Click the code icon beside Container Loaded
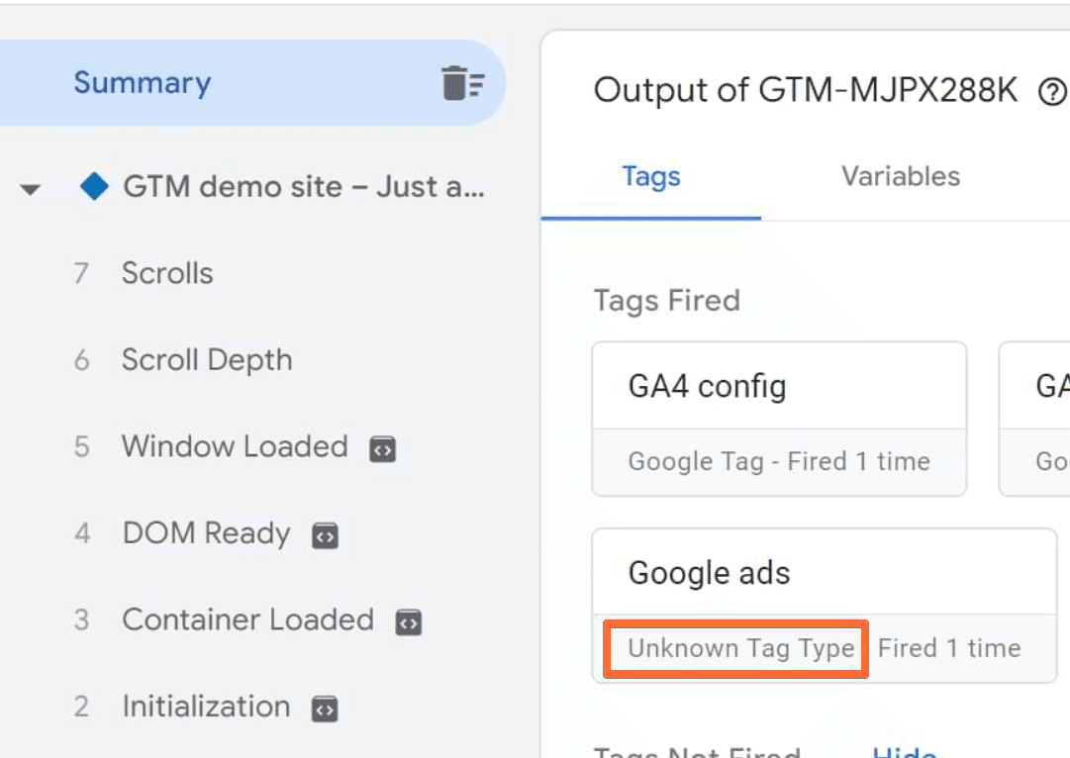Viewport: 1070px width, 758px height. [x=409, y=622]
